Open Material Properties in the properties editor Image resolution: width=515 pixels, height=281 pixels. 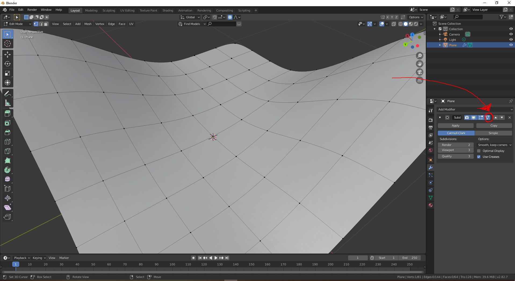(x=430, y=205)
